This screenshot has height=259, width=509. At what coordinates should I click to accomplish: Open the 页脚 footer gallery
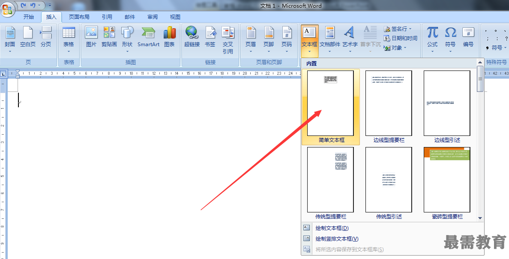(x=269, y=39)
